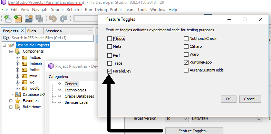Expand the wocfg component node
Viewport: 271px width, 134px height.
point(17,88)
